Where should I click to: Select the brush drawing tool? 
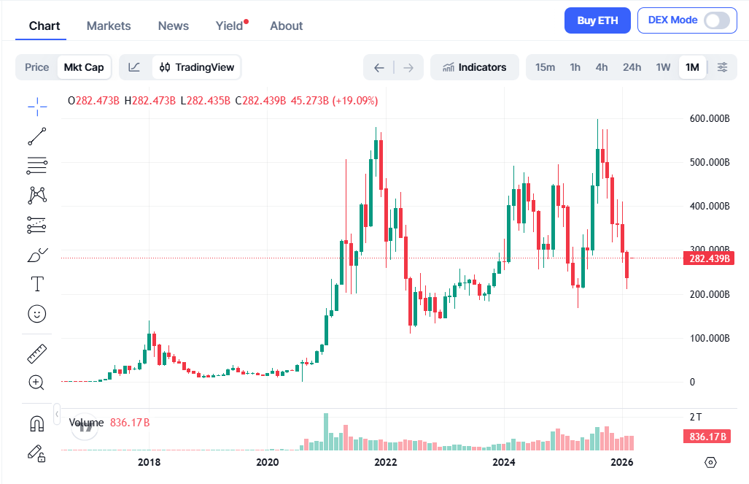click(36, 254)
